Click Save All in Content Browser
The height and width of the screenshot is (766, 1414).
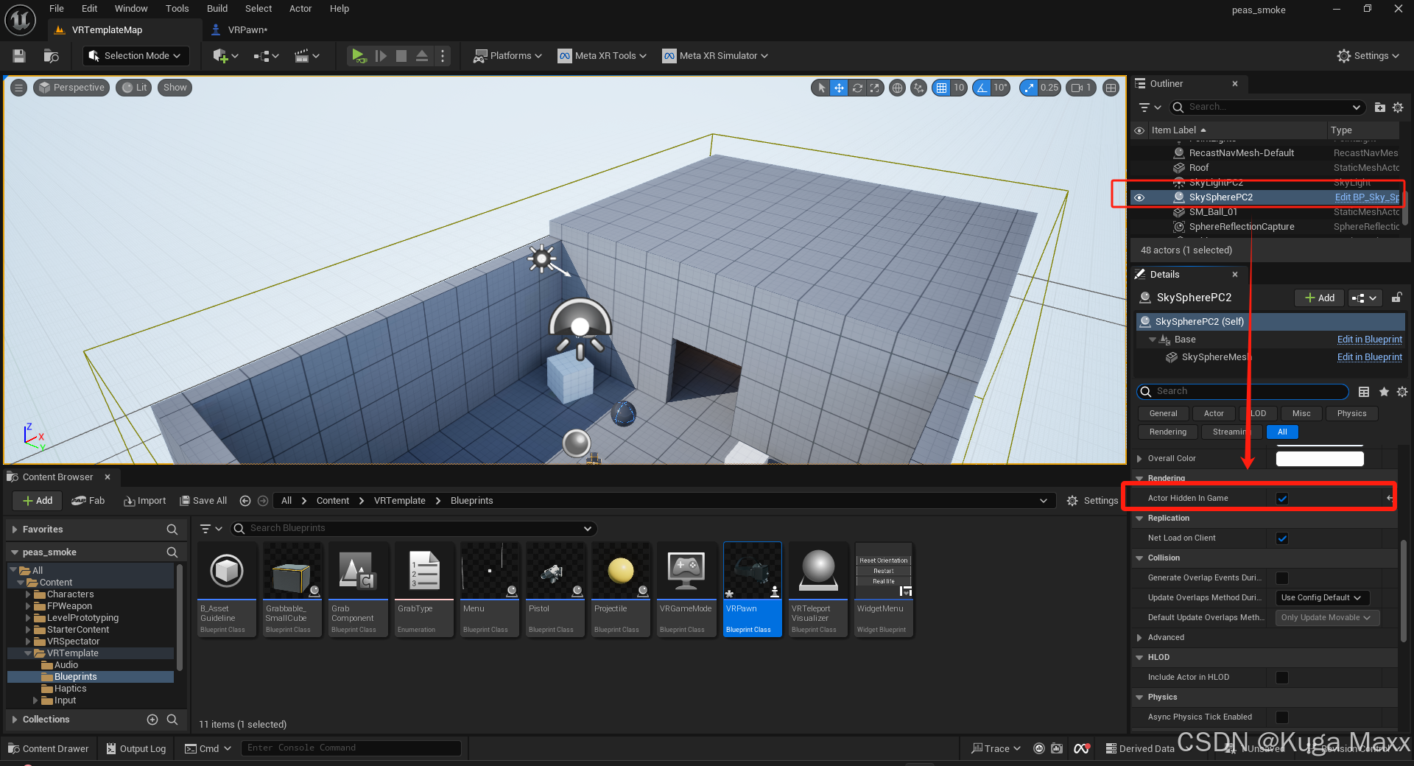[204, 501]
